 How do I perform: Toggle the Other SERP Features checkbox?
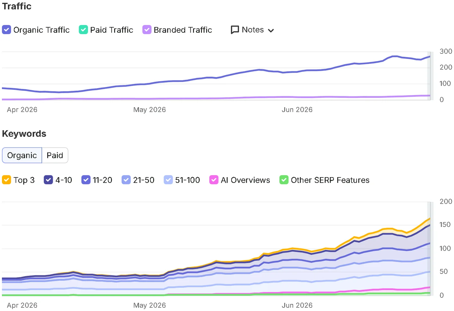(284, 180)
